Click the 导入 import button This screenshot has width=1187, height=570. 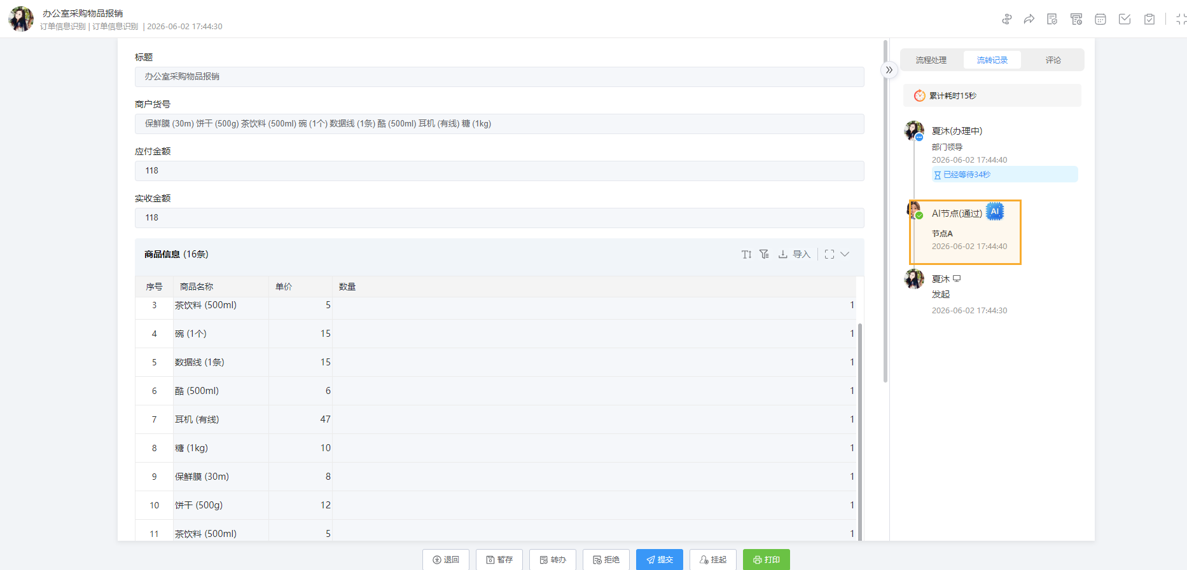(x=795, y=254)
